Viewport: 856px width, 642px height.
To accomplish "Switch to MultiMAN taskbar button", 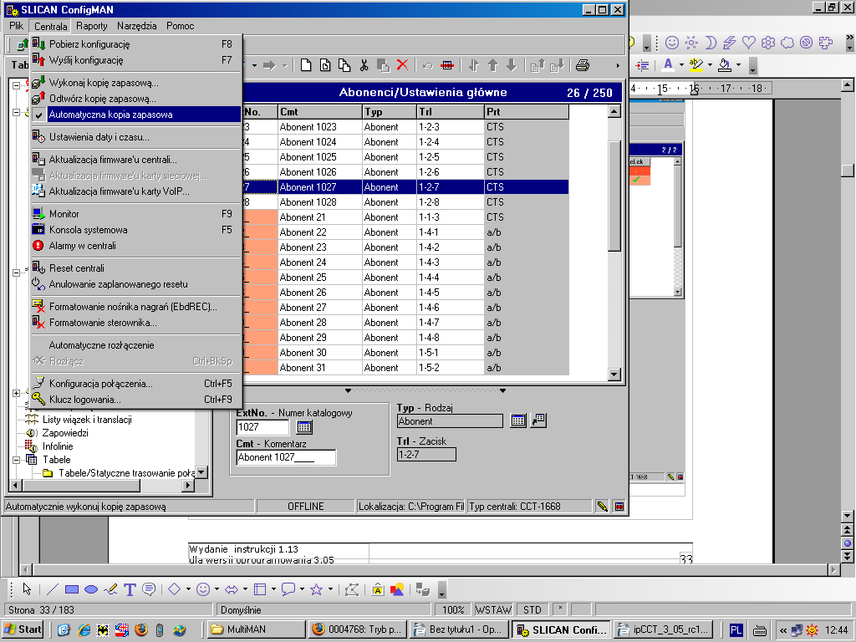I will pos(257,629).
